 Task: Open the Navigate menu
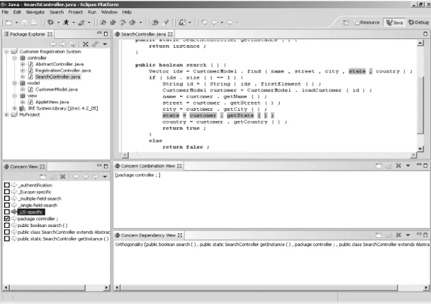click(35, 12)
